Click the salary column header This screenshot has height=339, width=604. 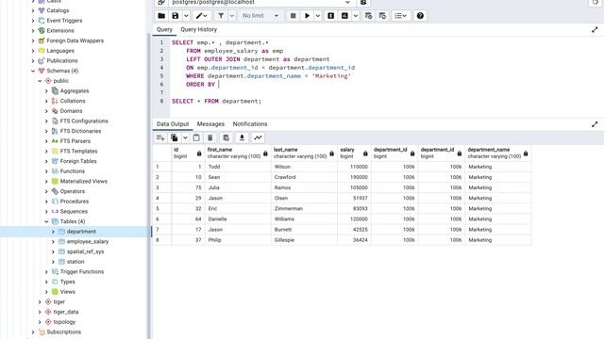(x=354, y=153)
